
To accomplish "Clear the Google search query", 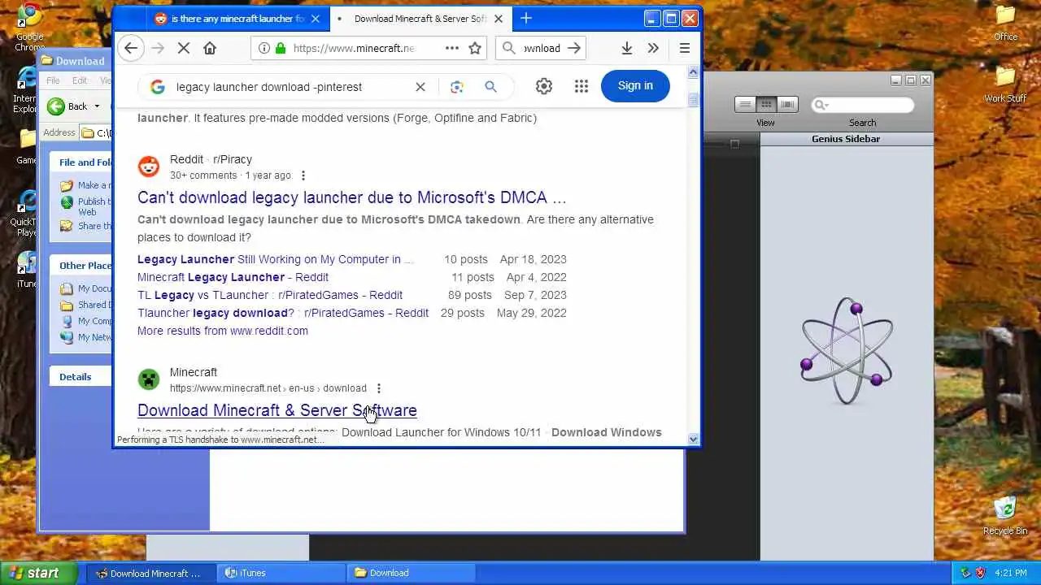I will click(x=420, y=87).
